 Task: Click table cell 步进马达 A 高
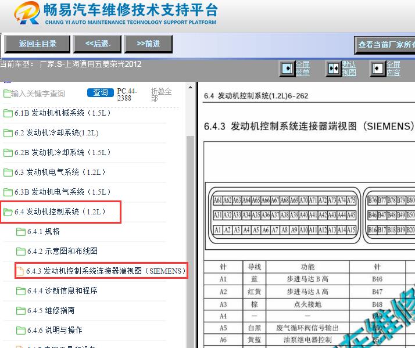307,292
